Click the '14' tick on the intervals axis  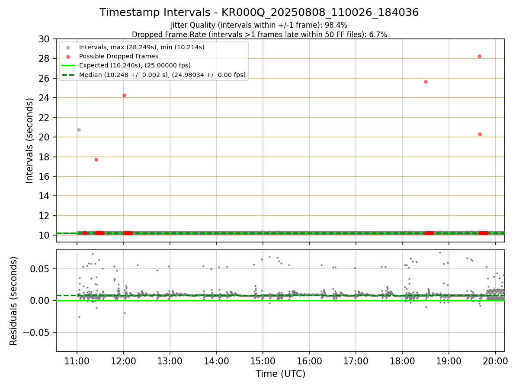(x=45, y=196)
